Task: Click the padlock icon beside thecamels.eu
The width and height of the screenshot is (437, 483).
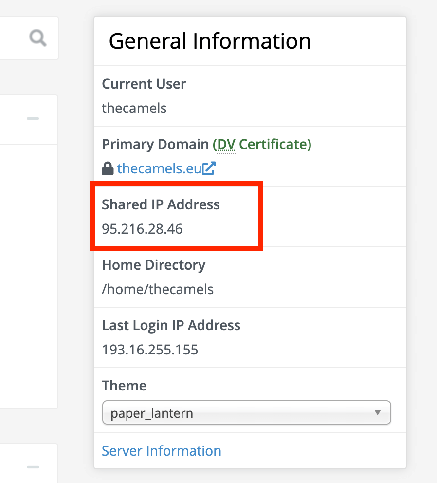Action: (x=108, y=168)
